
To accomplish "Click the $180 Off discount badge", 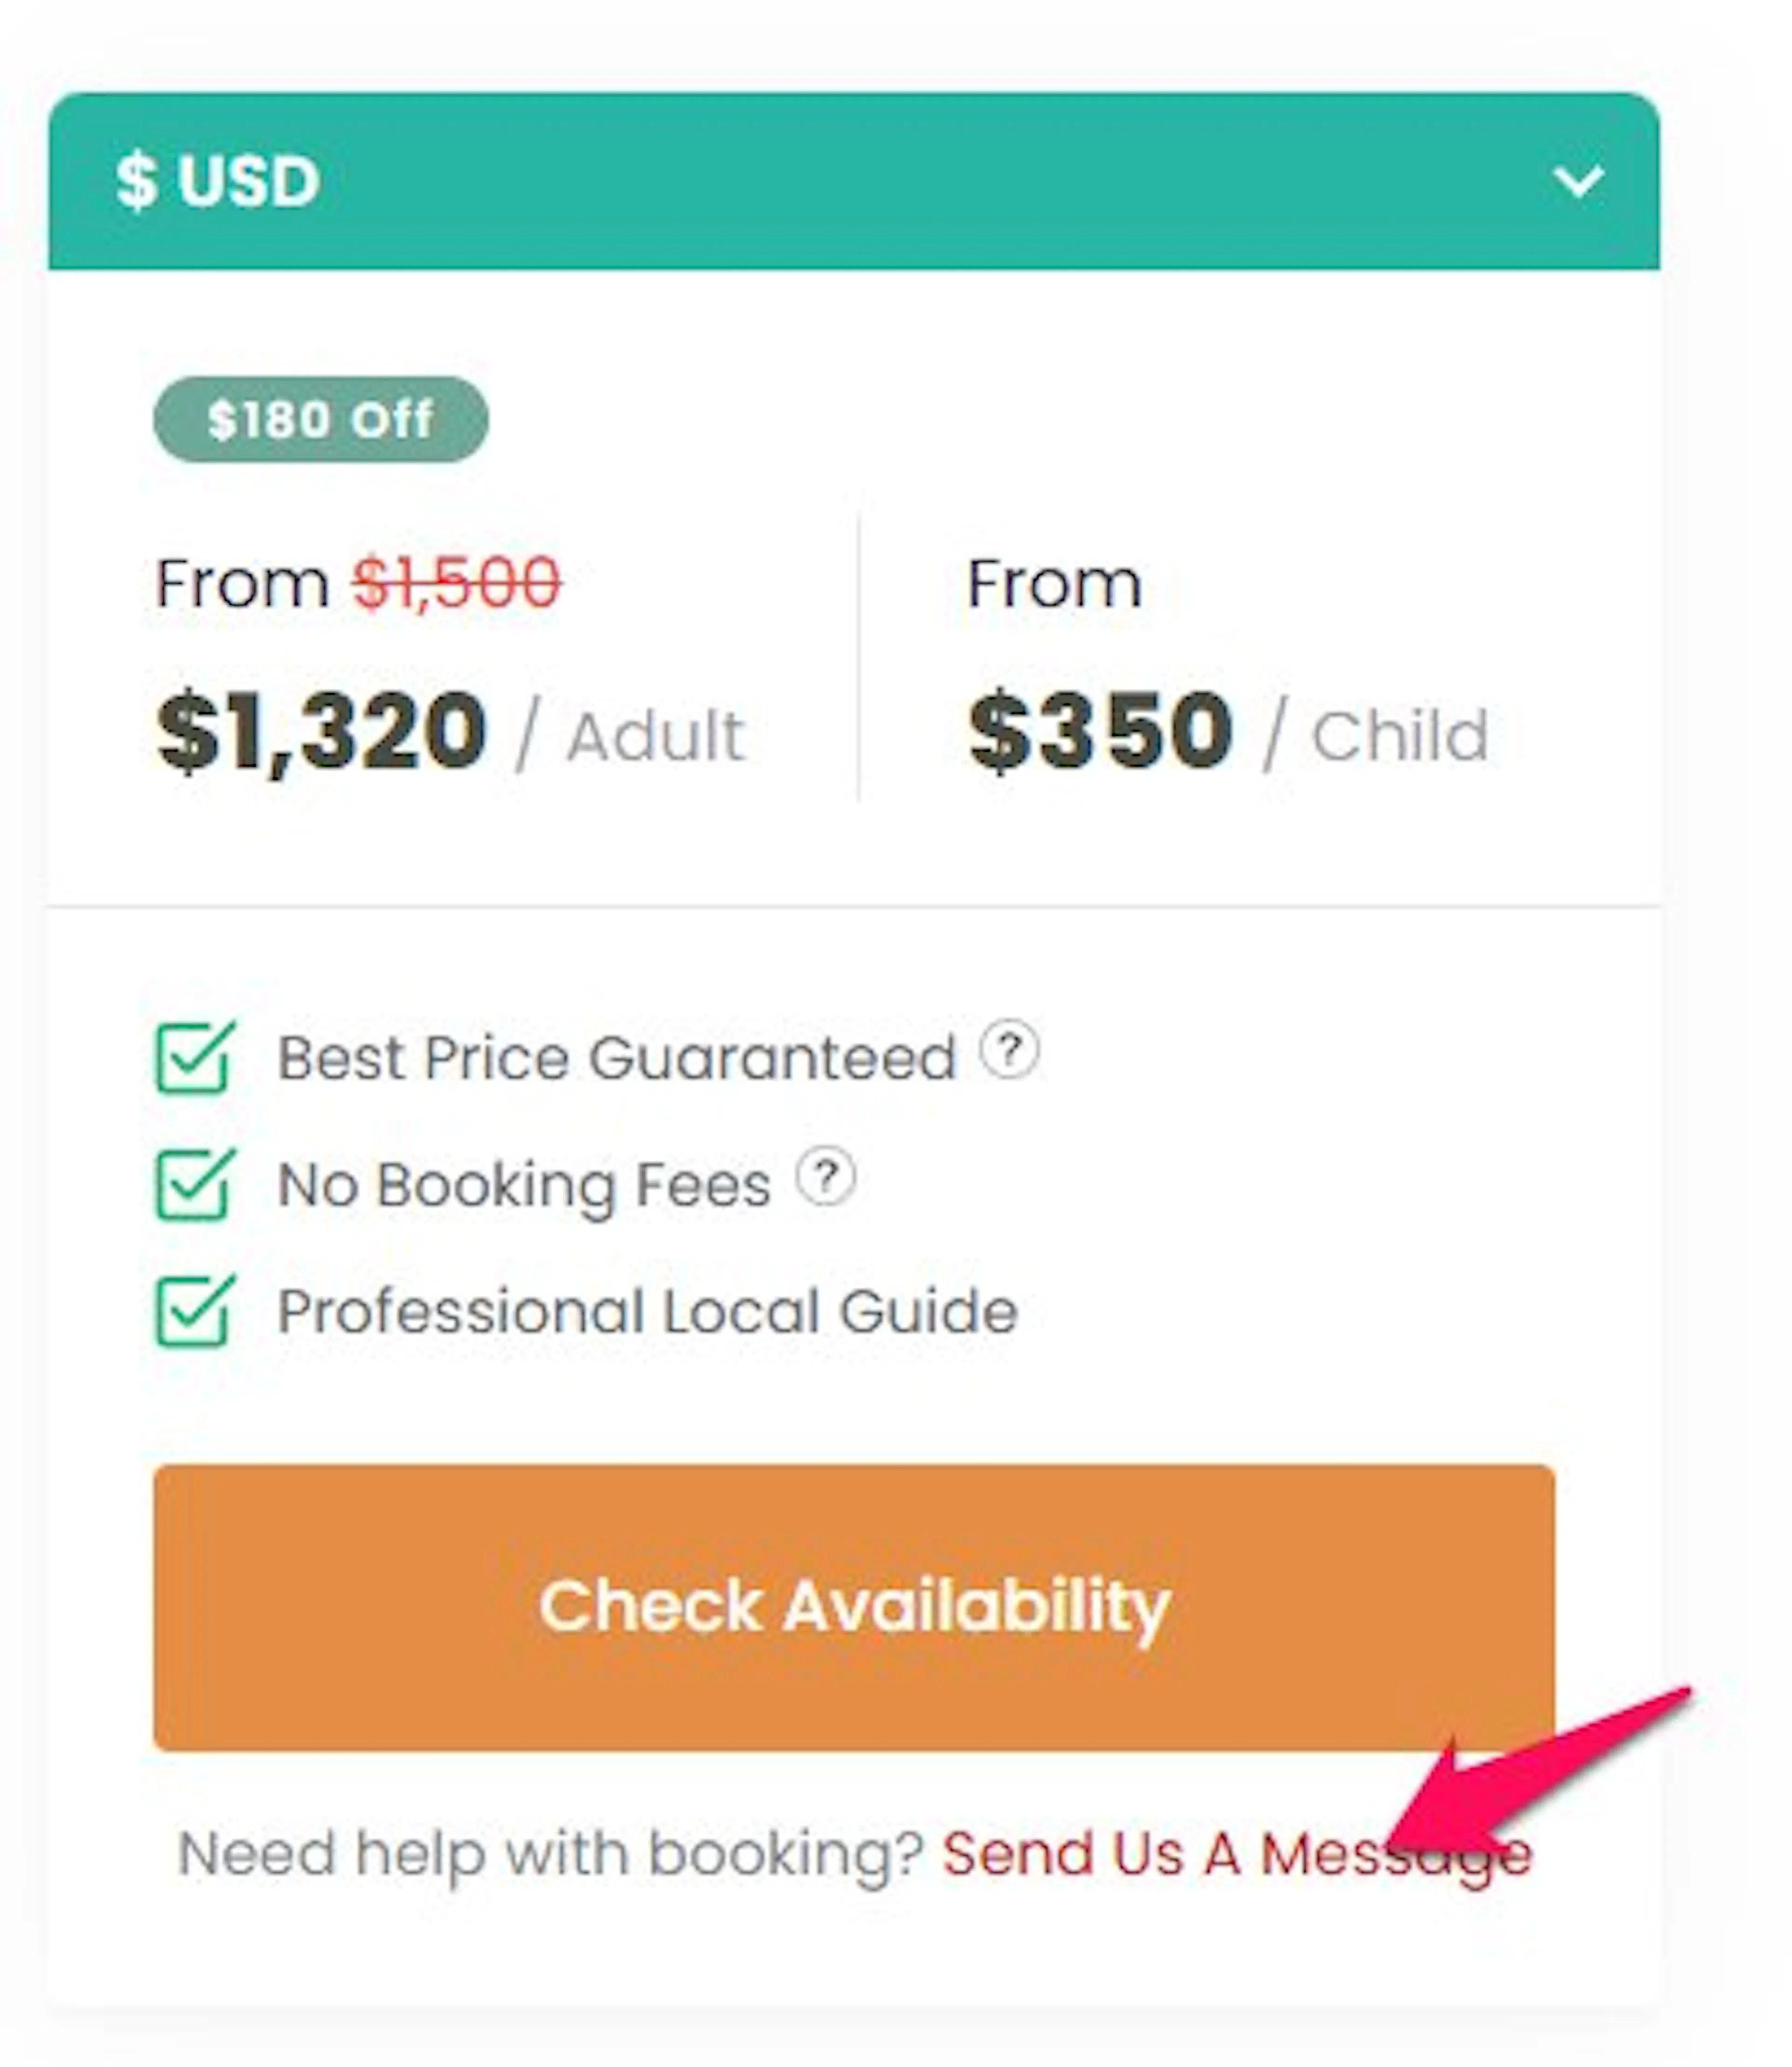I will [321, 419].
